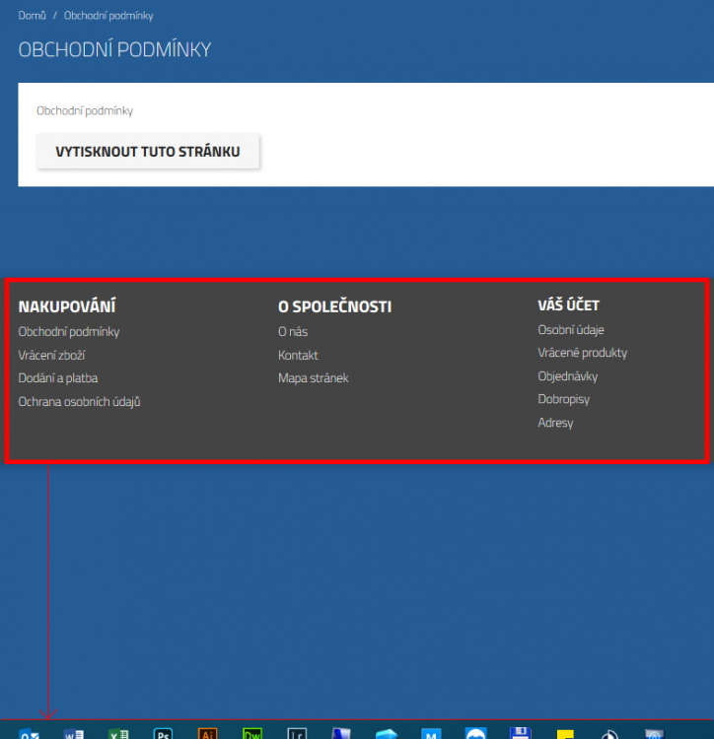
Task: Select the O společnosti footer heading
Action: click(335, 306)
